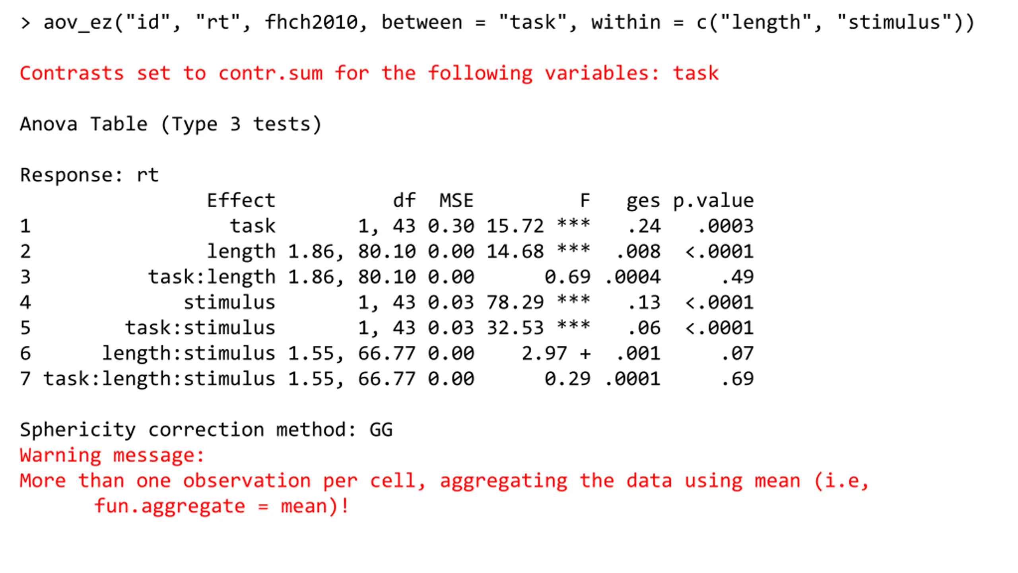Click the df column header
The image size is (1018, 573).
point(404,200)
